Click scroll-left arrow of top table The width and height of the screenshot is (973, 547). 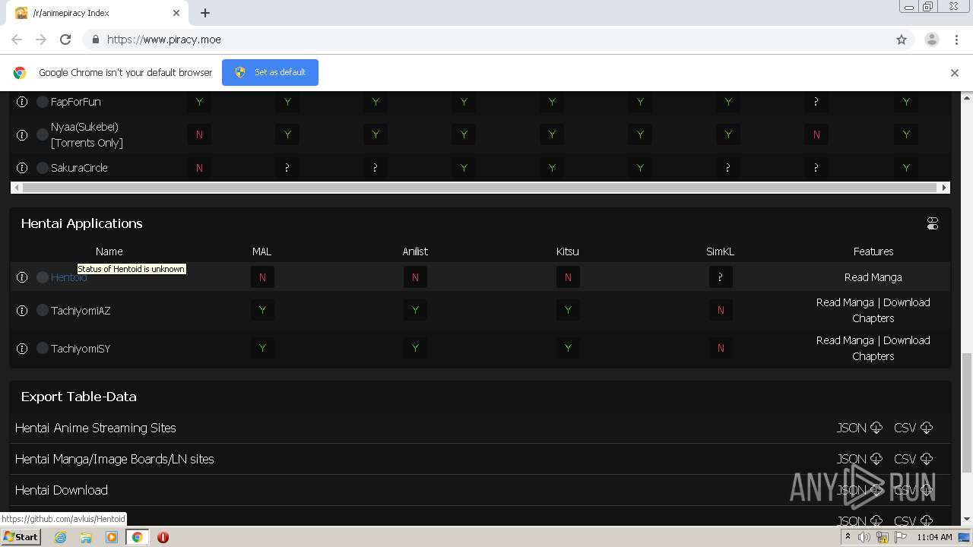point(16,188)
